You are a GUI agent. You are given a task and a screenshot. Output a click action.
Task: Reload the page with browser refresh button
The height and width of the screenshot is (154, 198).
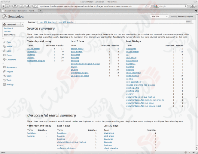tap(15, 6)
